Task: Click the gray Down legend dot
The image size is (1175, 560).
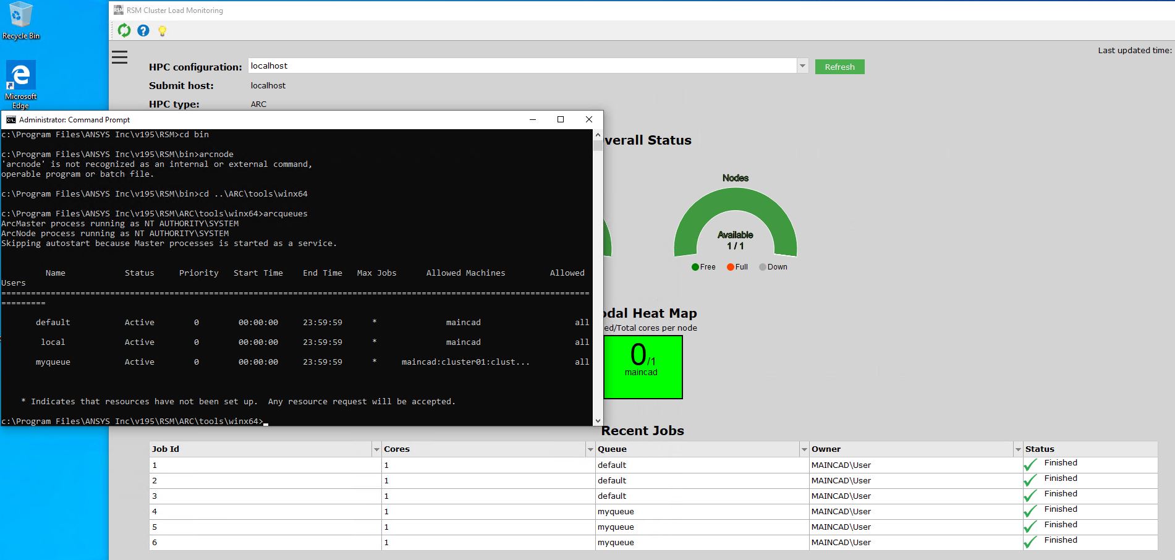Action: point(763,267)
